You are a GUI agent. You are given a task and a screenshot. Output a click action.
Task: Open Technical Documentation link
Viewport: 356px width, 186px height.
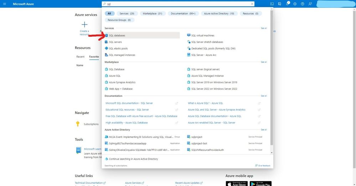coord(90,183)
